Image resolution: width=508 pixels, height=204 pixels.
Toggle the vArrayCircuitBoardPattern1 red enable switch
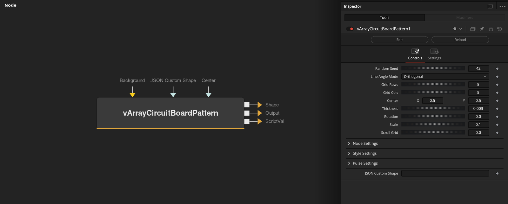(x=350, y=29)
